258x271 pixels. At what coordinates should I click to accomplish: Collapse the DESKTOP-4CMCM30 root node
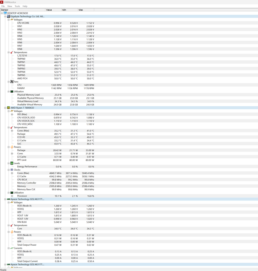2,13
